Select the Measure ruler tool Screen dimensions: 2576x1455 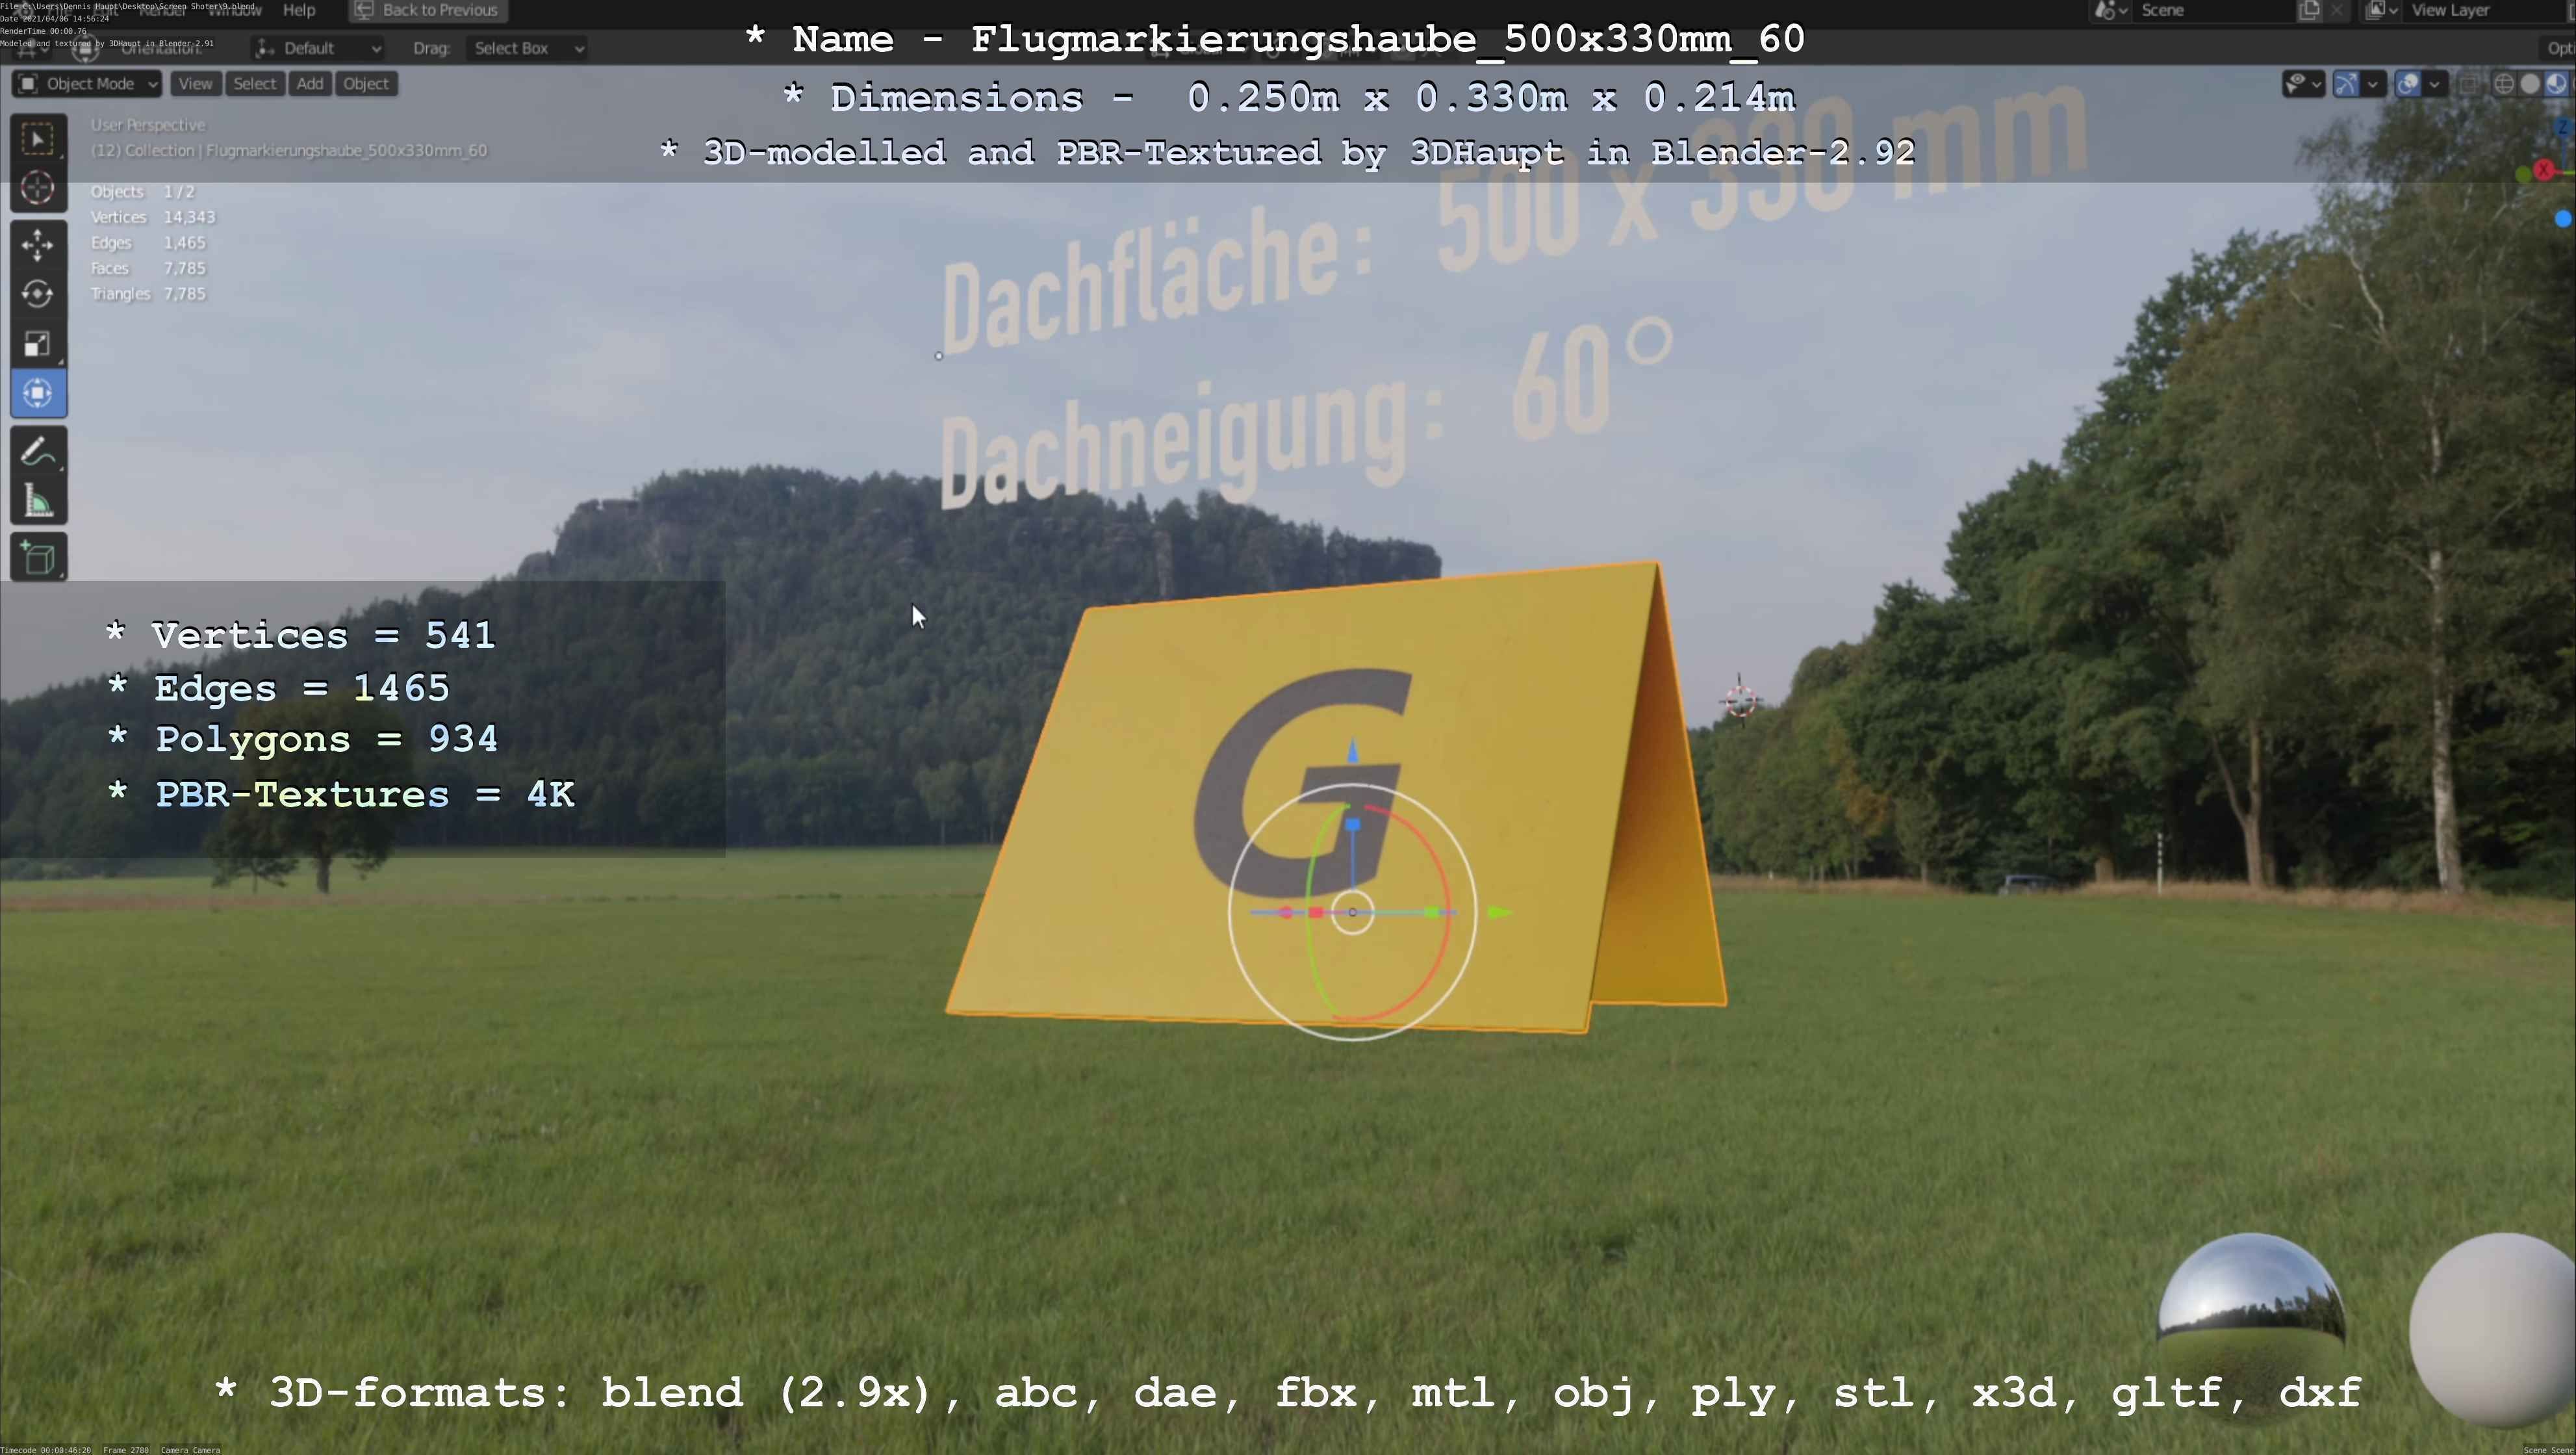coord(38,502)
